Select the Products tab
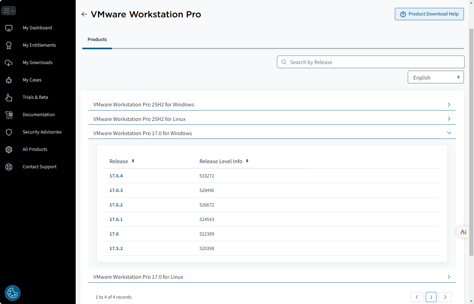 pos(97,39)
